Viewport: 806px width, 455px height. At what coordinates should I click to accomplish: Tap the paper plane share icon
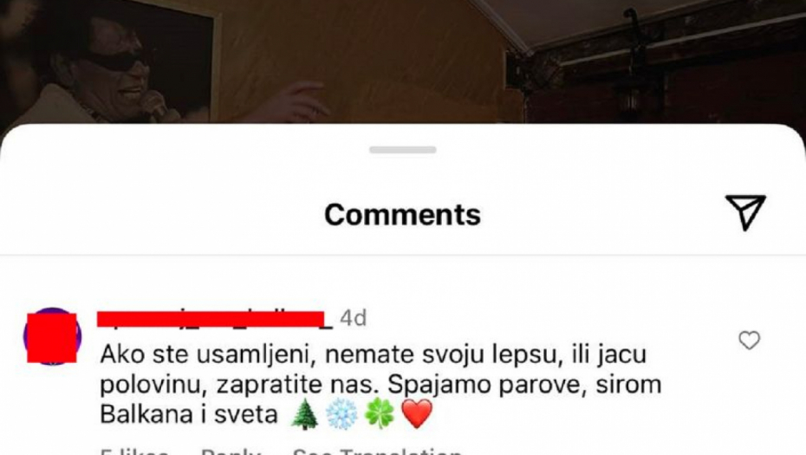pyautogui.click(x=746, y=212)
